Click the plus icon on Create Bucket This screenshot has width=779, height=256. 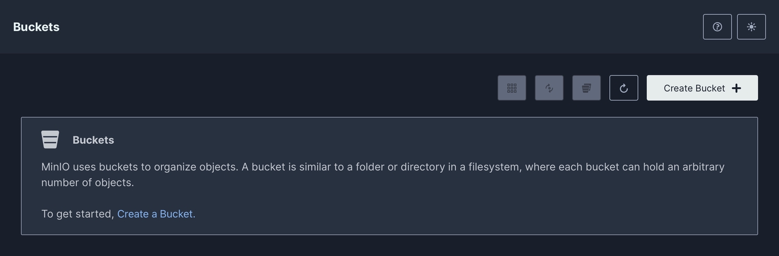pyautogui.click(x=736, y=88)
